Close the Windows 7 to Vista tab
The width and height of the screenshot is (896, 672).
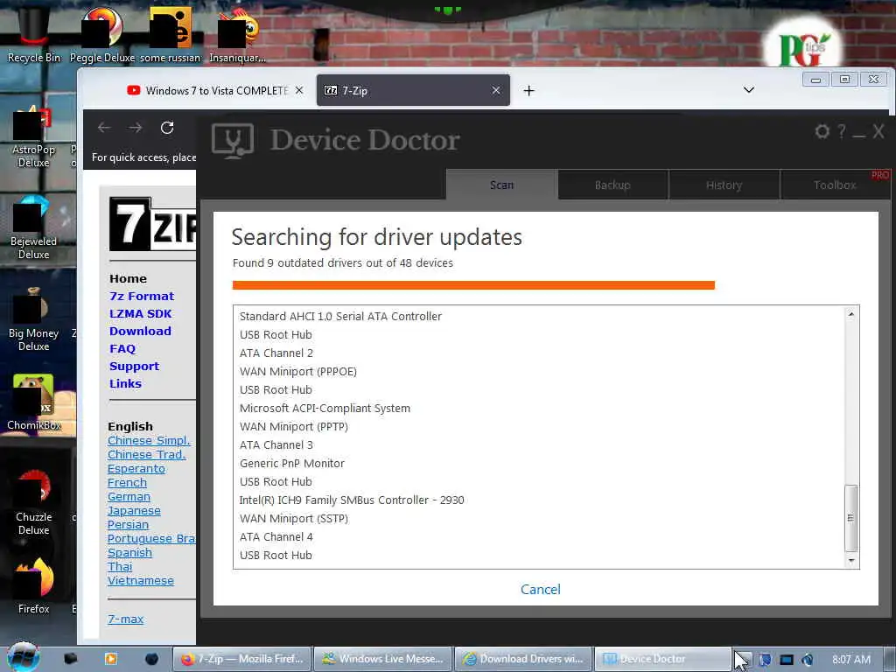(x=299, y=90)
